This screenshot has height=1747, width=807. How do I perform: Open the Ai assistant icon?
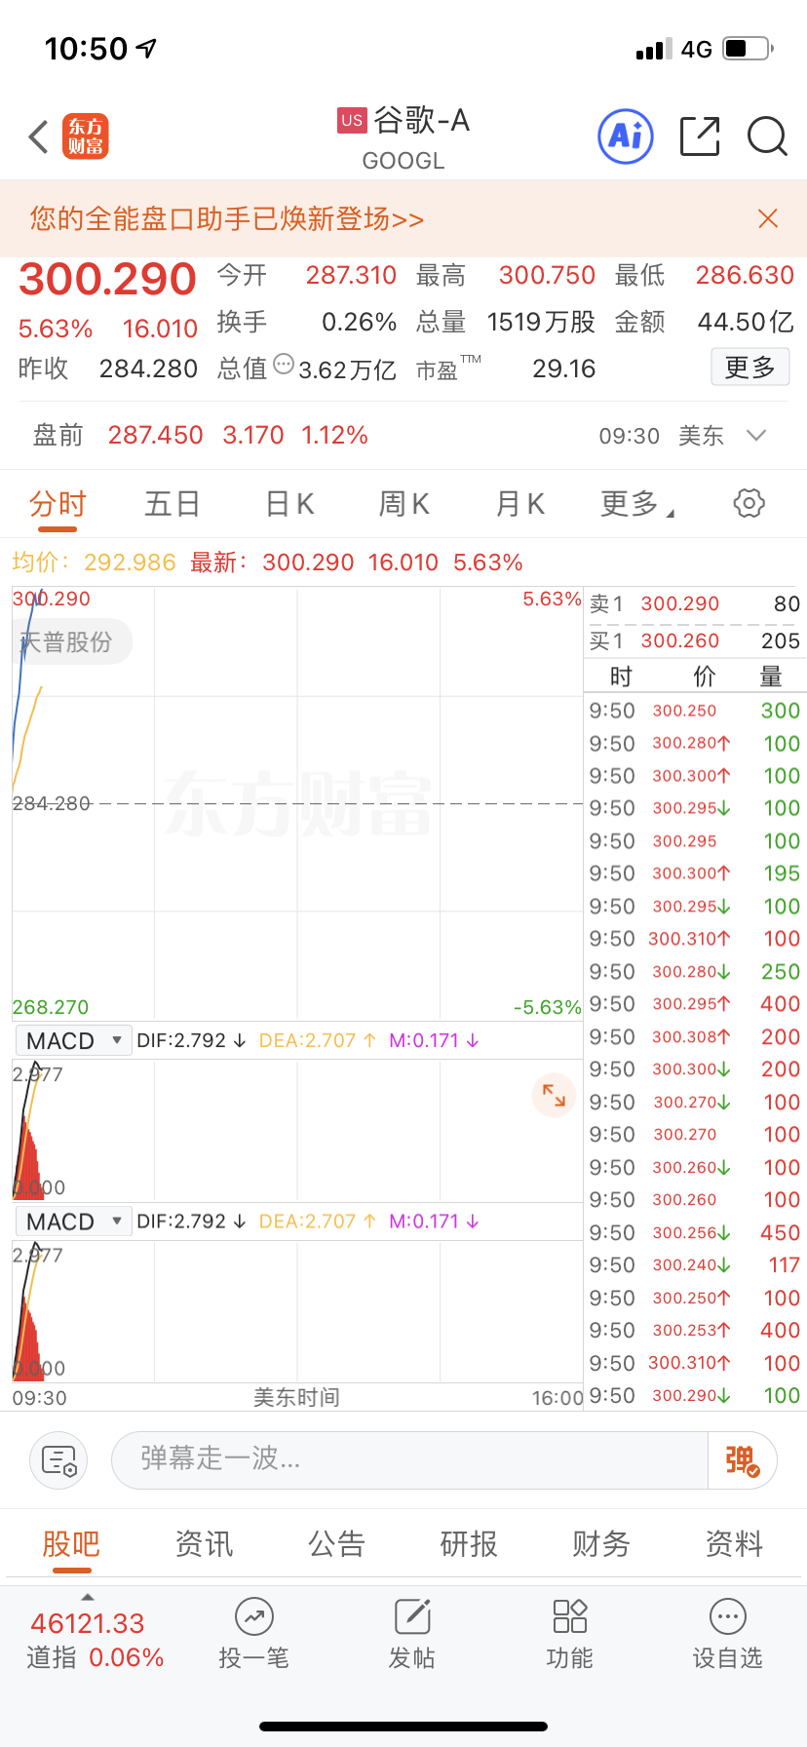tap(625, 136)
